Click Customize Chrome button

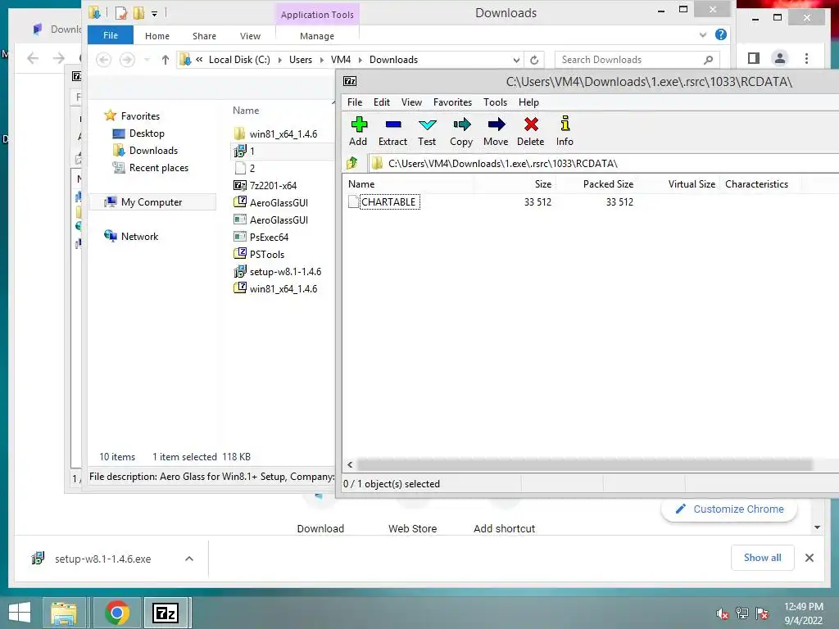tap(728, 509)
